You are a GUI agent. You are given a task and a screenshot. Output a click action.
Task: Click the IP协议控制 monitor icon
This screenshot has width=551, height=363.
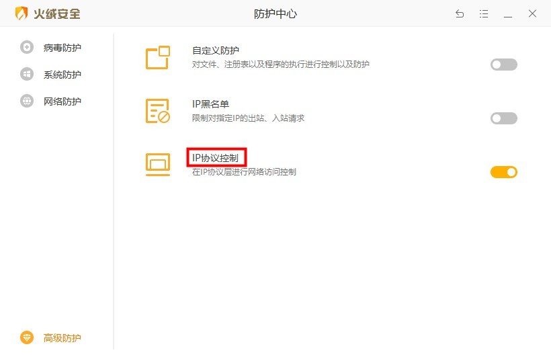click(158, 165)
